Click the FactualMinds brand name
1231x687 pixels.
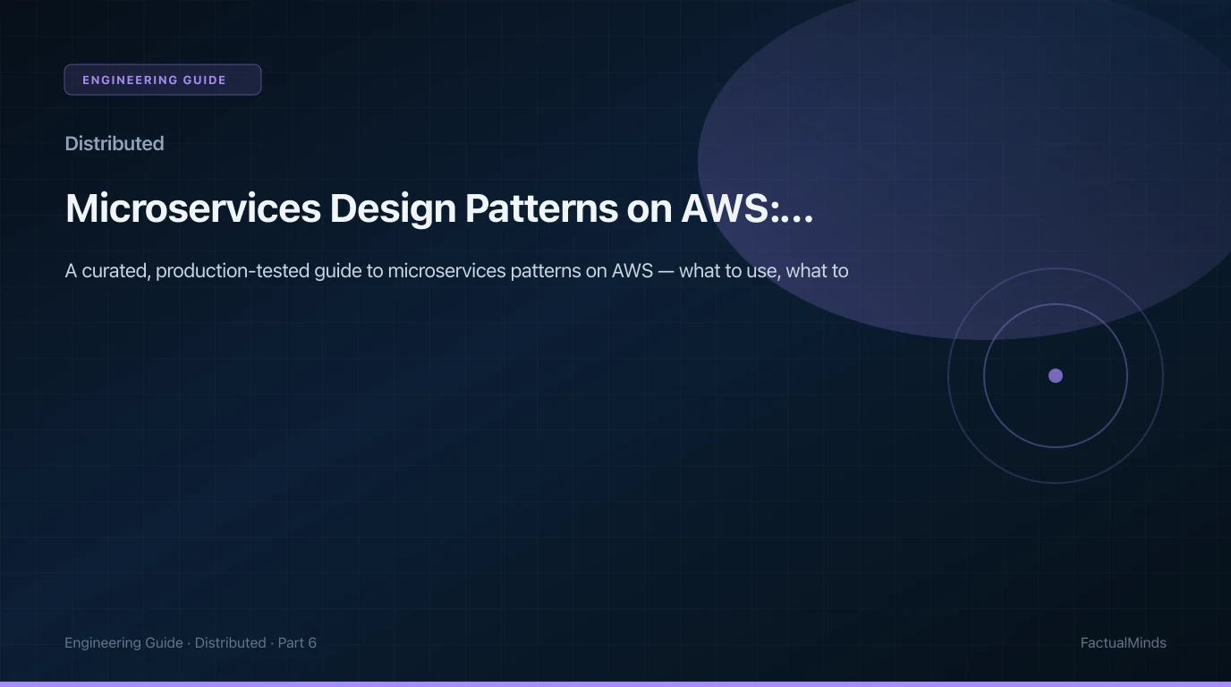point(1123,642)
